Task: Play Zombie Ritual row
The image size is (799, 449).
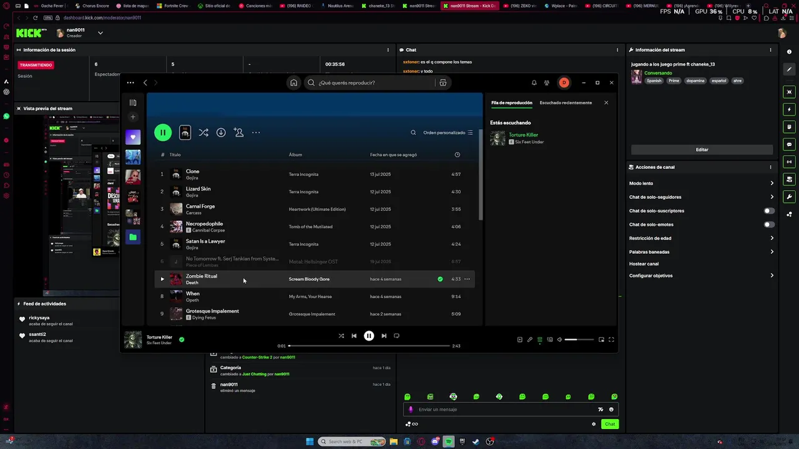Action: (162, 279)
